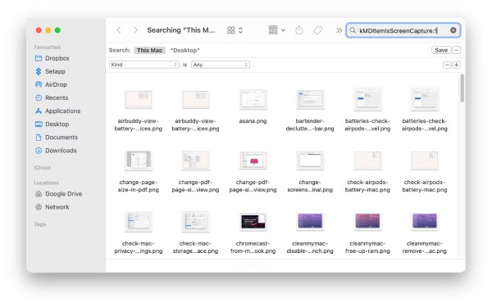Select the "Desktop" search scope

click(184, 50)
